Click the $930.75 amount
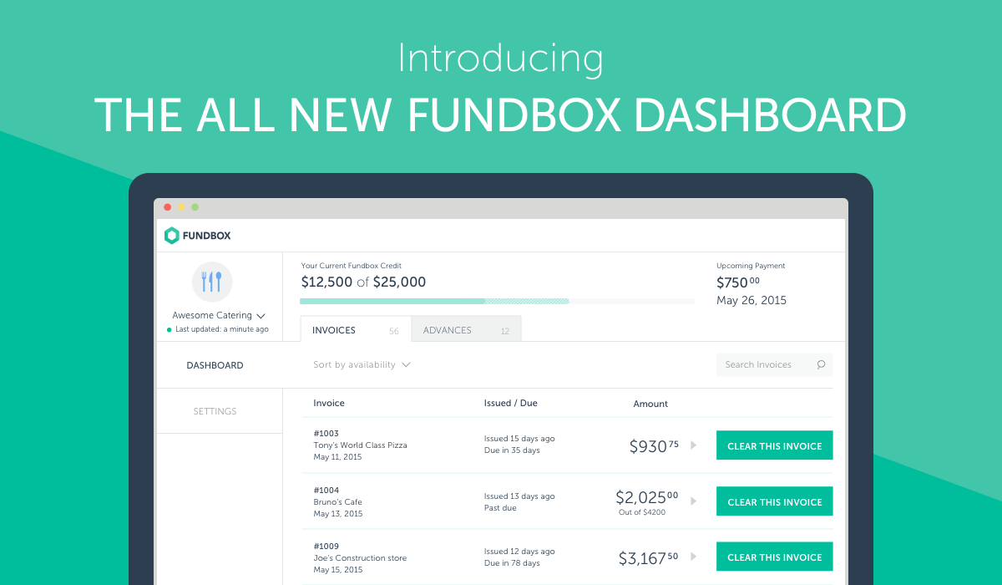The width and height of the screenshot is (1002, 585). point(654,446)
